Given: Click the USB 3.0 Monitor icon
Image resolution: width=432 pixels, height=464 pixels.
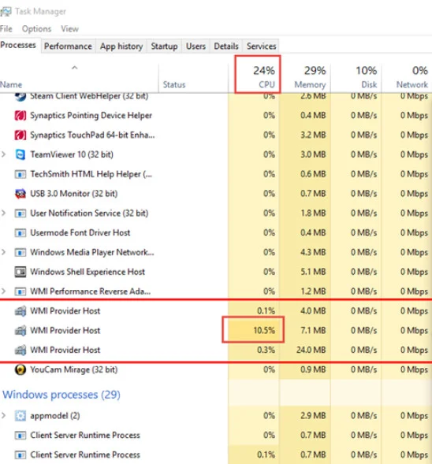Looking at the screenshot, I should click(x=20, y=194).
